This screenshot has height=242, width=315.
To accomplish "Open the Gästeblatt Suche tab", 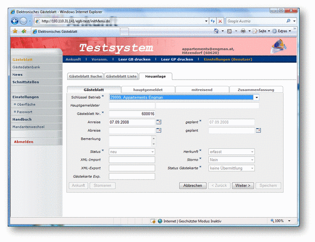I will click(x=85, y=76).
